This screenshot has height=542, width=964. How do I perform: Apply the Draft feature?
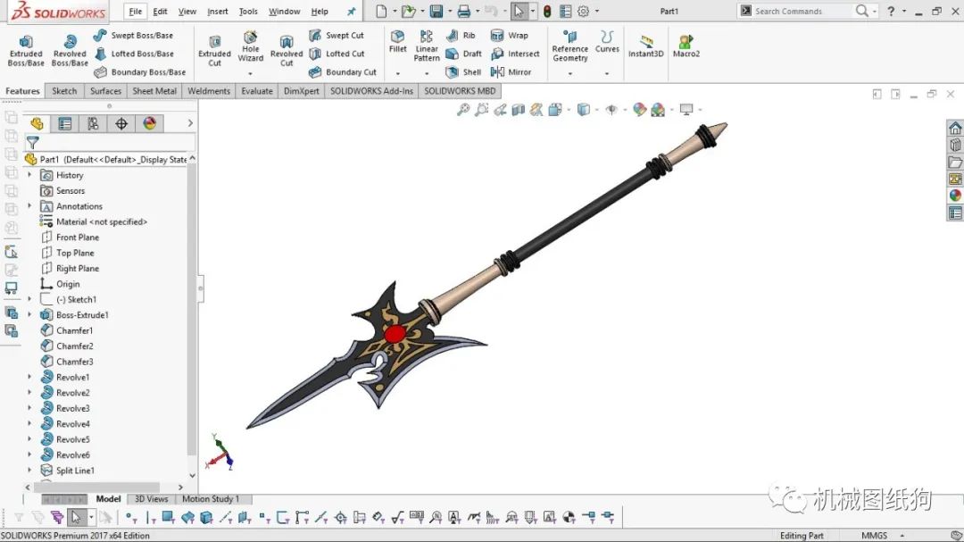463,54
